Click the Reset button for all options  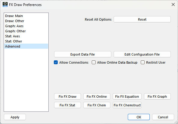tap(142, 19)
